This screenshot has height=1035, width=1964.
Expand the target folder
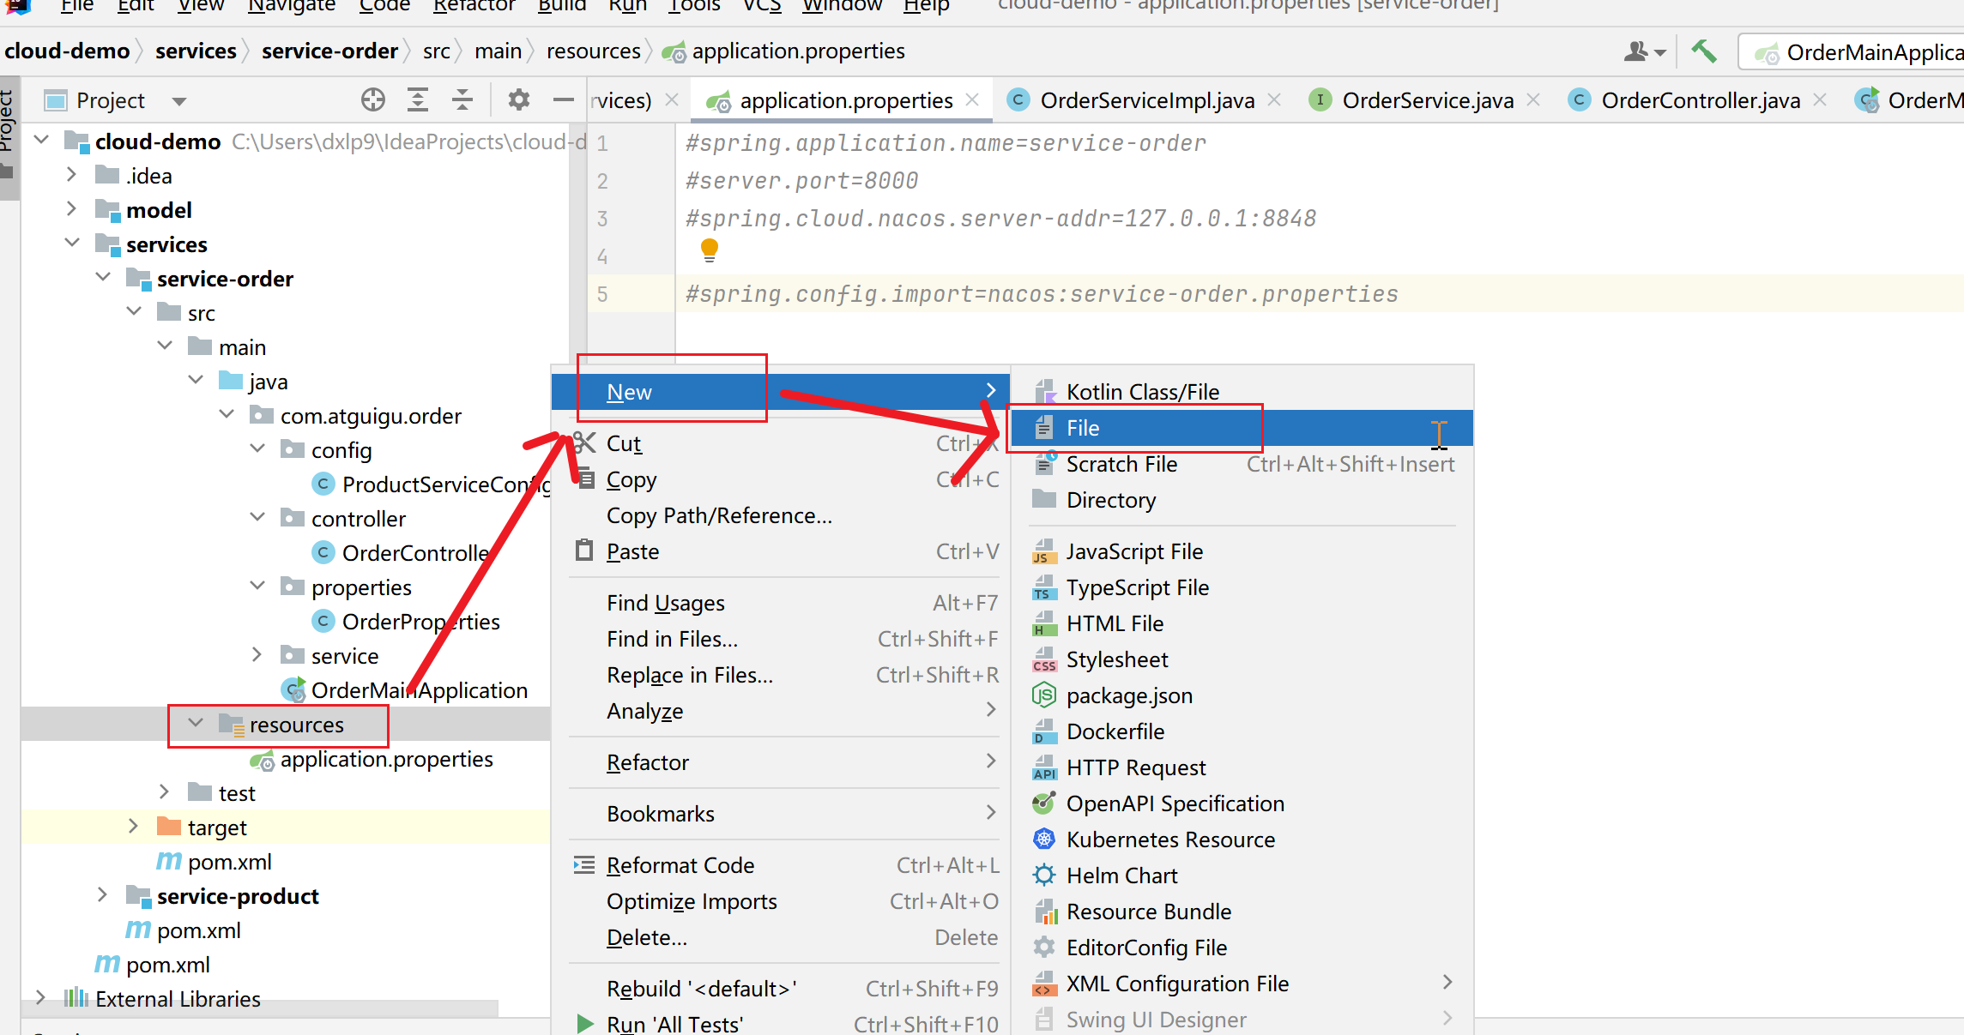click(134, 827)
